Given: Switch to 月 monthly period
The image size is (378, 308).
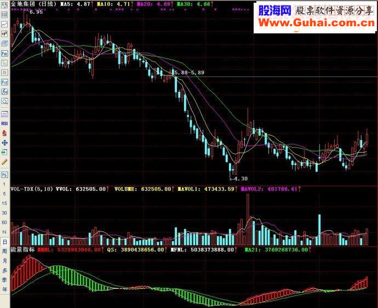Looking at the screenshot, I should coord(4,261).
